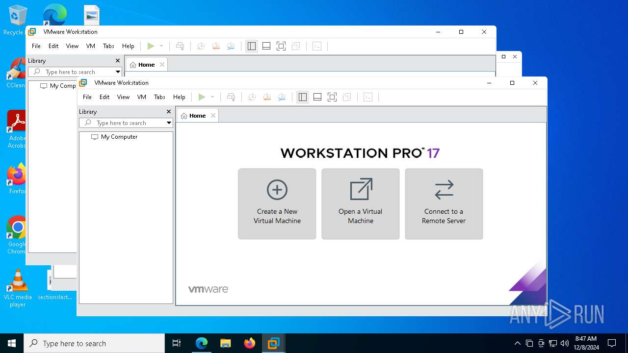Image resolution: width=628 pixels, height=353 pixels.
Task: Click Revert to Snapshot icon in background window
Action: point(216,46)
